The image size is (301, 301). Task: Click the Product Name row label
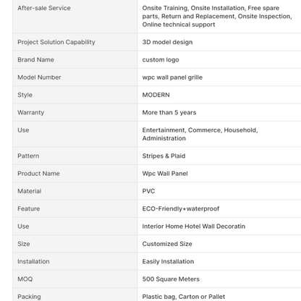[38, 174]
